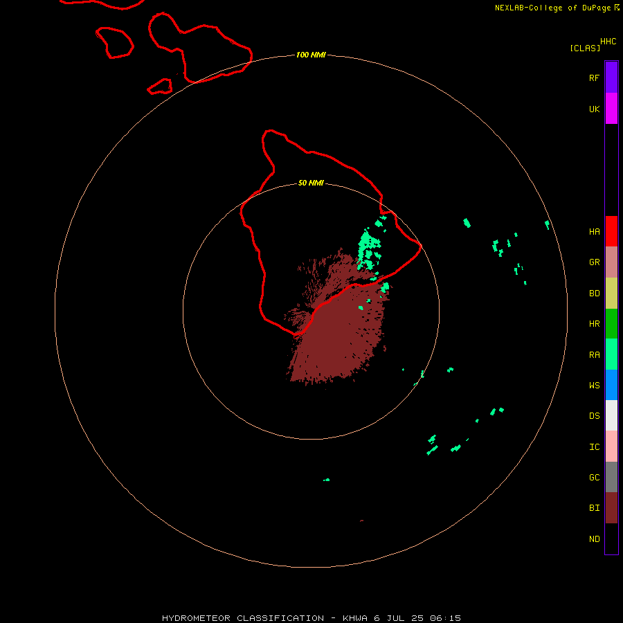Click the GR legend label
The height and width of the screenshot is (623, 623).
(x=594, y=262)
